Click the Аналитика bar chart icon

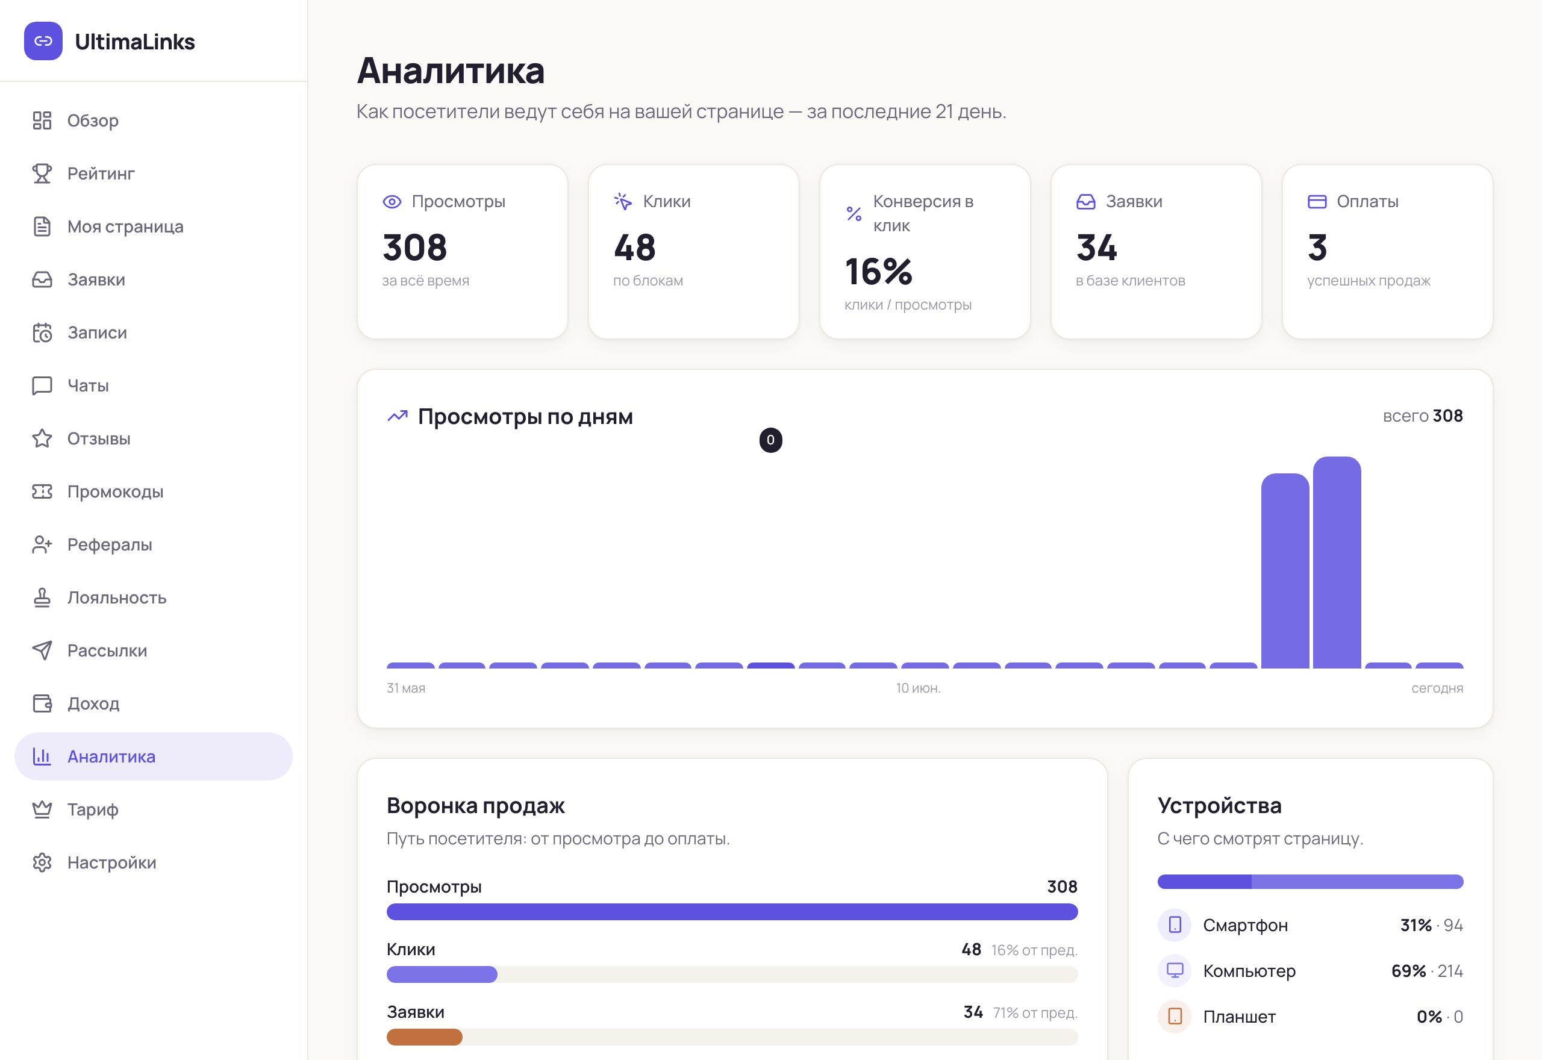pyautogui.click(x=42, y=756)
